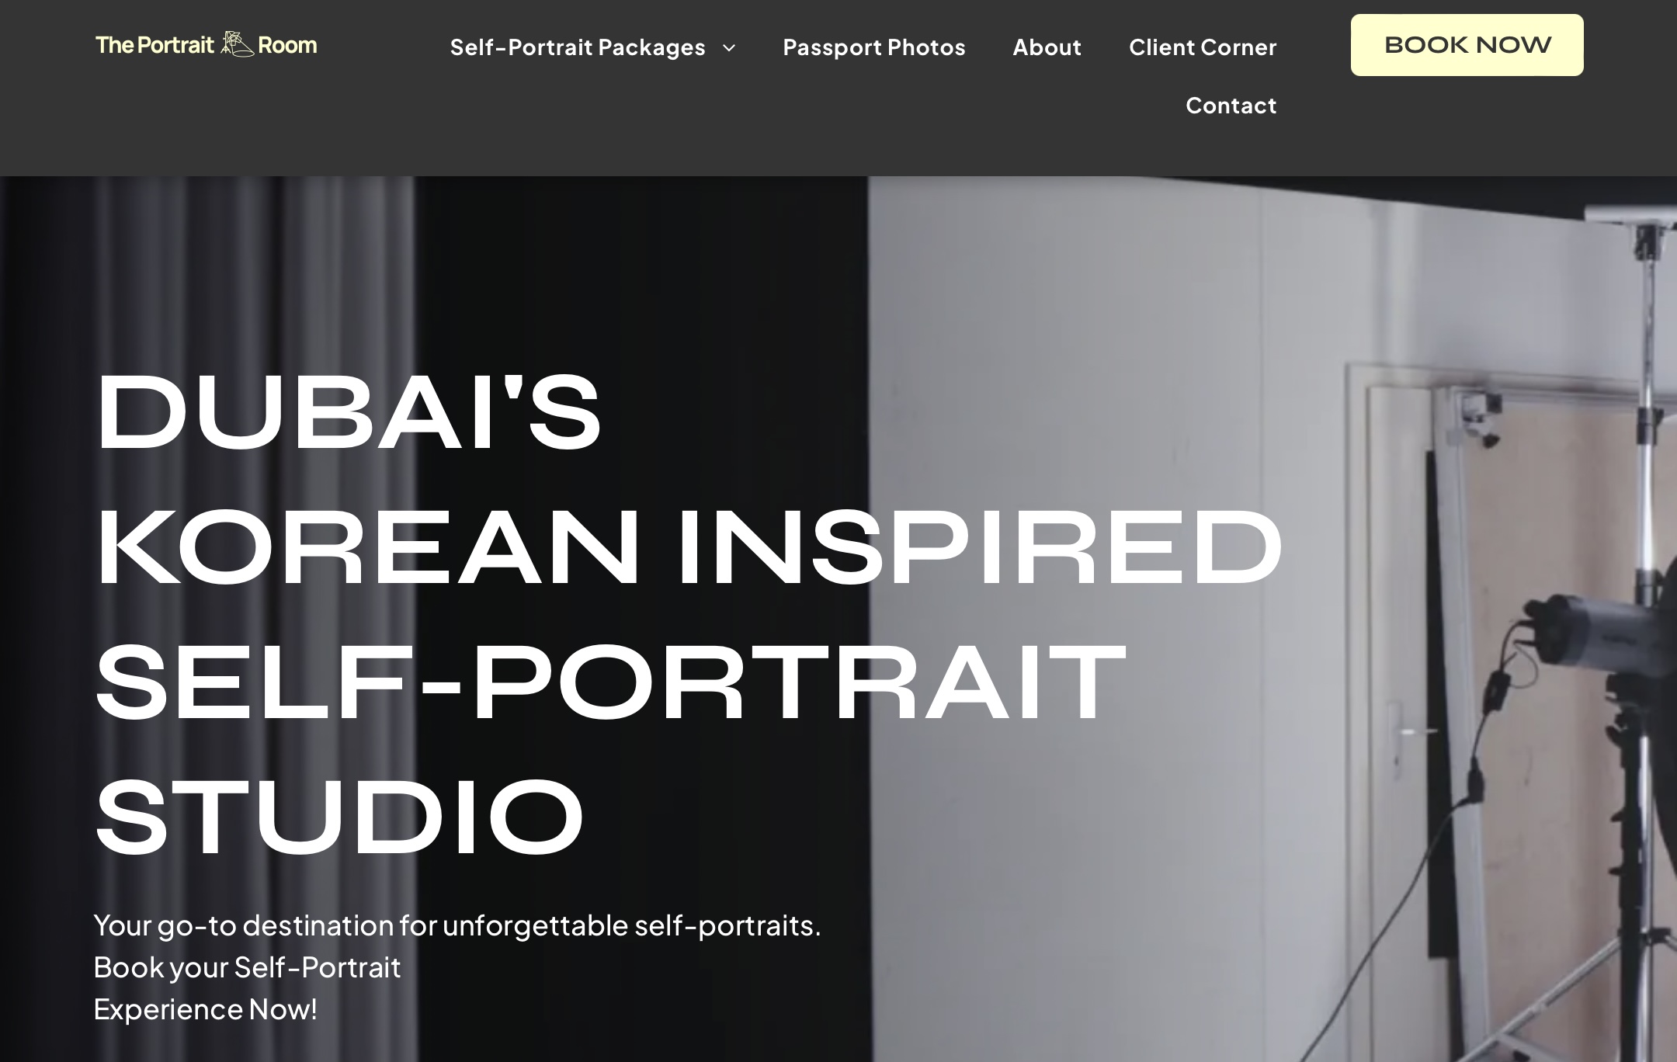Image resolution: width=1677 pixels, height=1062 pixels.
Task: Click the "SELF-PORTRAIT" heading line
Action: pos(610,681)
